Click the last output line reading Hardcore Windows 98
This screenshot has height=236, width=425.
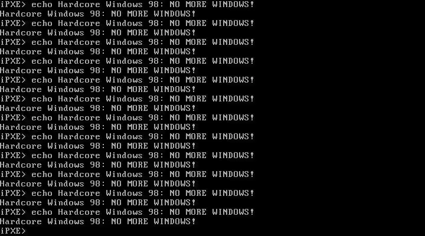point(98,221)
